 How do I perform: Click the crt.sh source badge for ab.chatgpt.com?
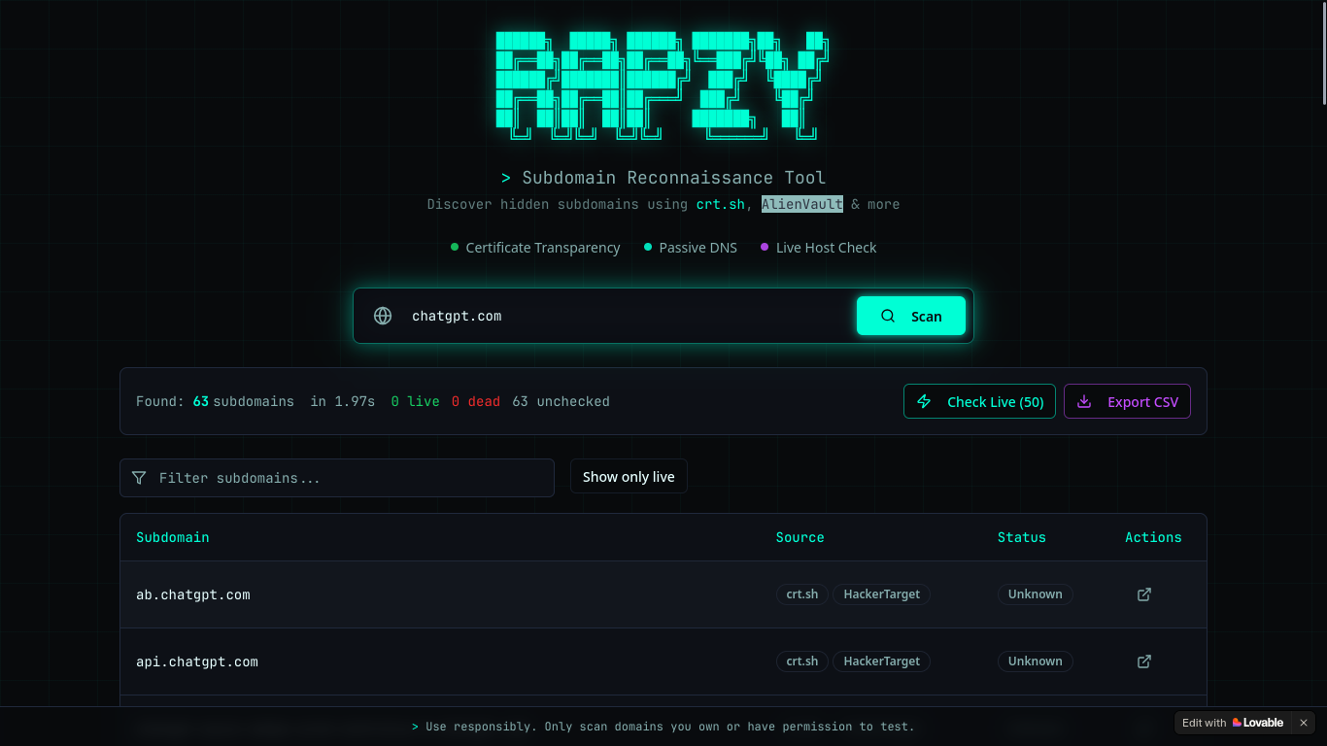click(x=801, y=593)
